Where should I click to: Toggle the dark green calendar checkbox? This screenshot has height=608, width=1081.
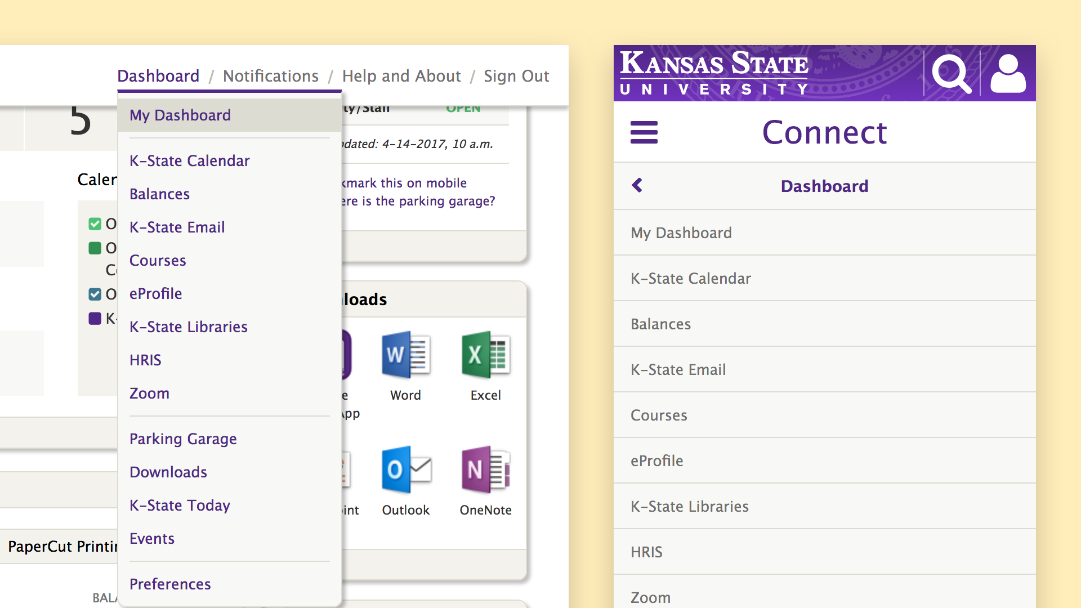click(95, 248)
